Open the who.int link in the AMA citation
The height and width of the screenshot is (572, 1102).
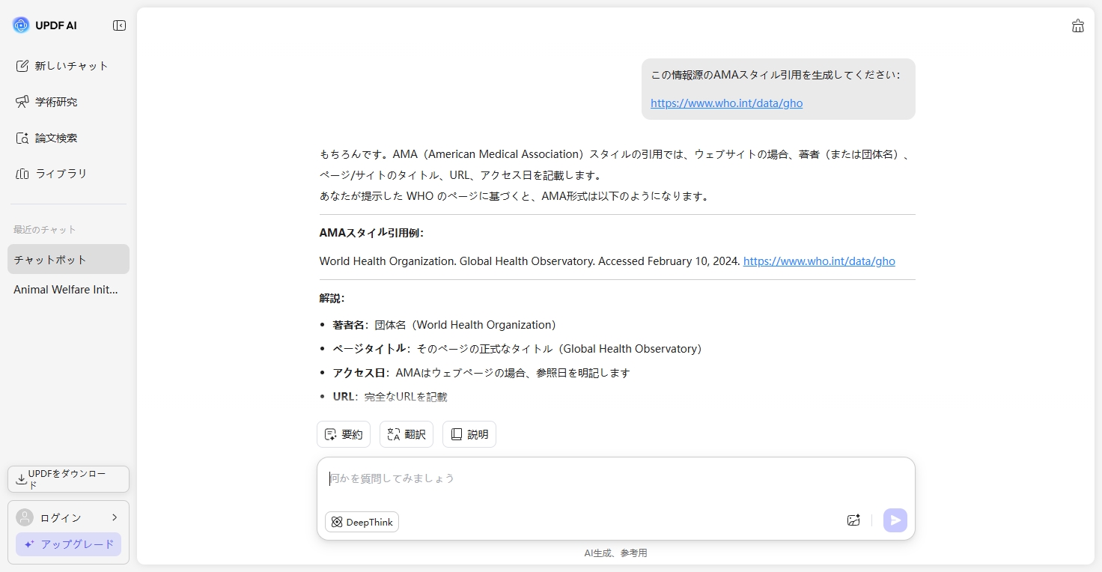coord(819,261)
